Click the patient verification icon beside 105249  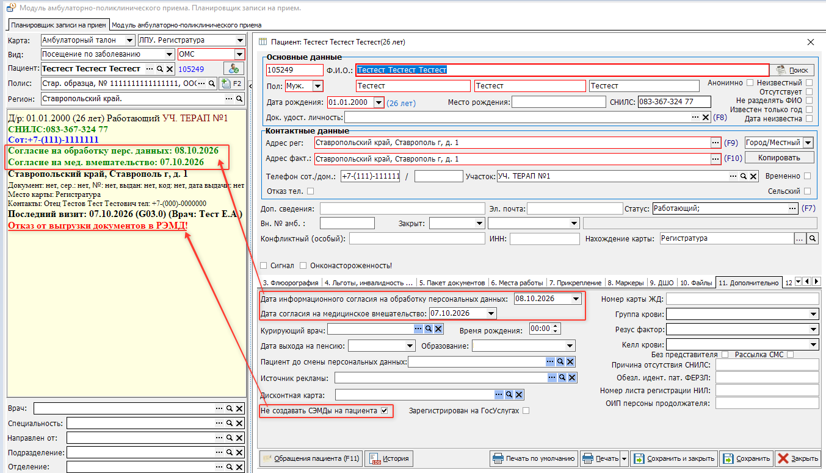pos(233,69)
